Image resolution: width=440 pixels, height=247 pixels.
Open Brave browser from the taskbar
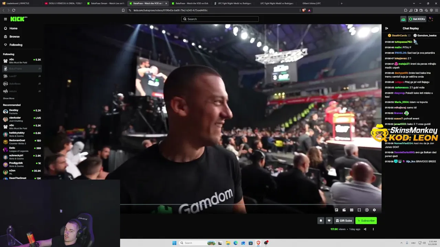point(258,243)
